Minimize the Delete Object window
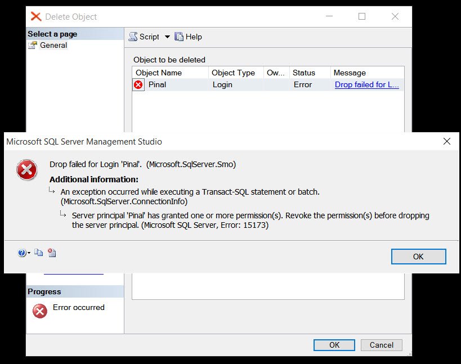Image resolution: width=461 pixels, height=364 pixels. pyautogui.click(x=329, y=16)
